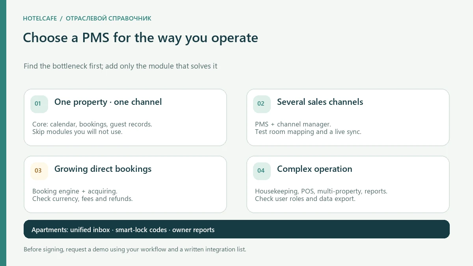This screenshot has height=266, width=473.
Task: Select heading 'One property · one channel'
Action: (108, 102)
